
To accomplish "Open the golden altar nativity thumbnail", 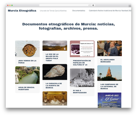I will pos(55,98).
